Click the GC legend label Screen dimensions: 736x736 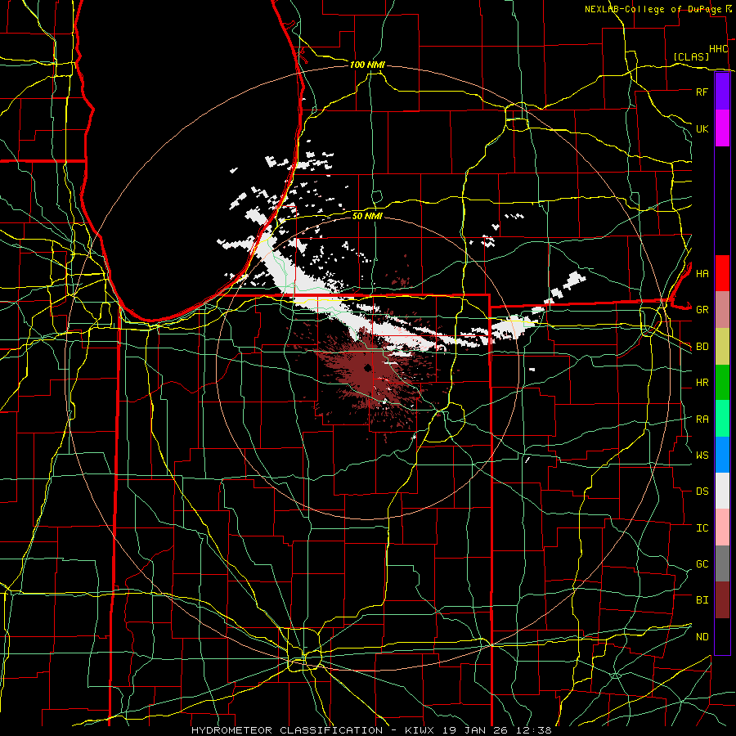pos(702,564)
